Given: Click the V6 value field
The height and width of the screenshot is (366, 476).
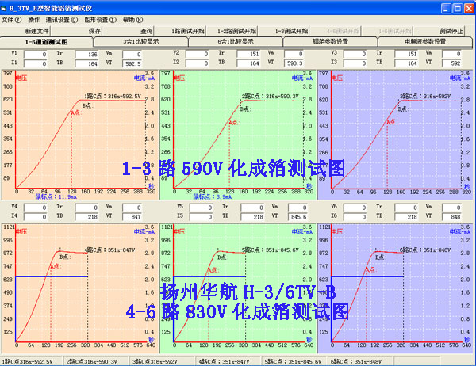Looking at the screenshot, I should (x=355, y=208).
